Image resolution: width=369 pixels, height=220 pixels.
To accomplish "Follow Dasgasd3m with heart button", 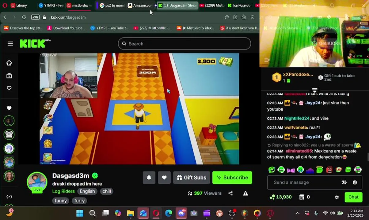I will pos(164,178).
